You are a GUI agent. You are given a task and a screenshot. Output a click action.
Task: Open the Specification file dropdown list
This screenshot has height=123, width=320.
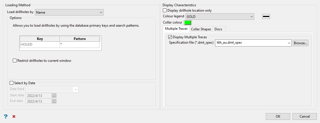tap(289, 43)
